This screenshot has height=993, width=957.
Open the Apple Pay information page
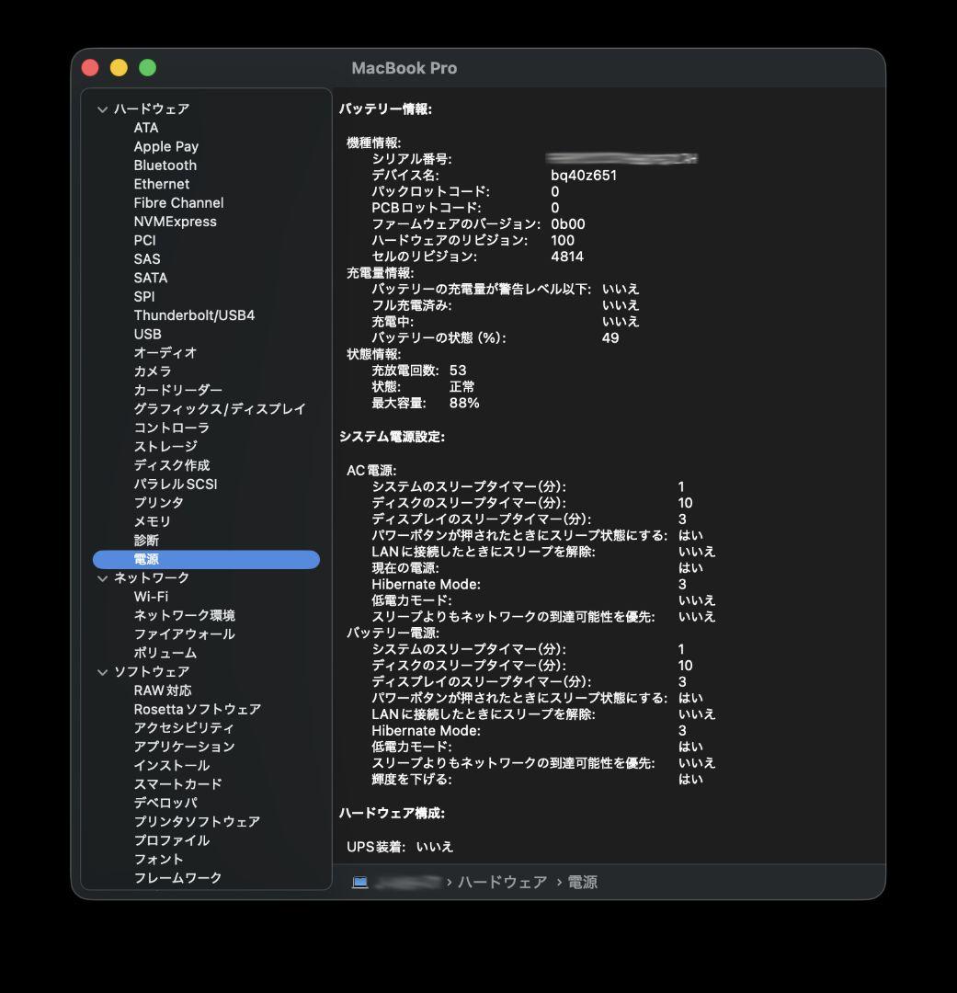165,145
